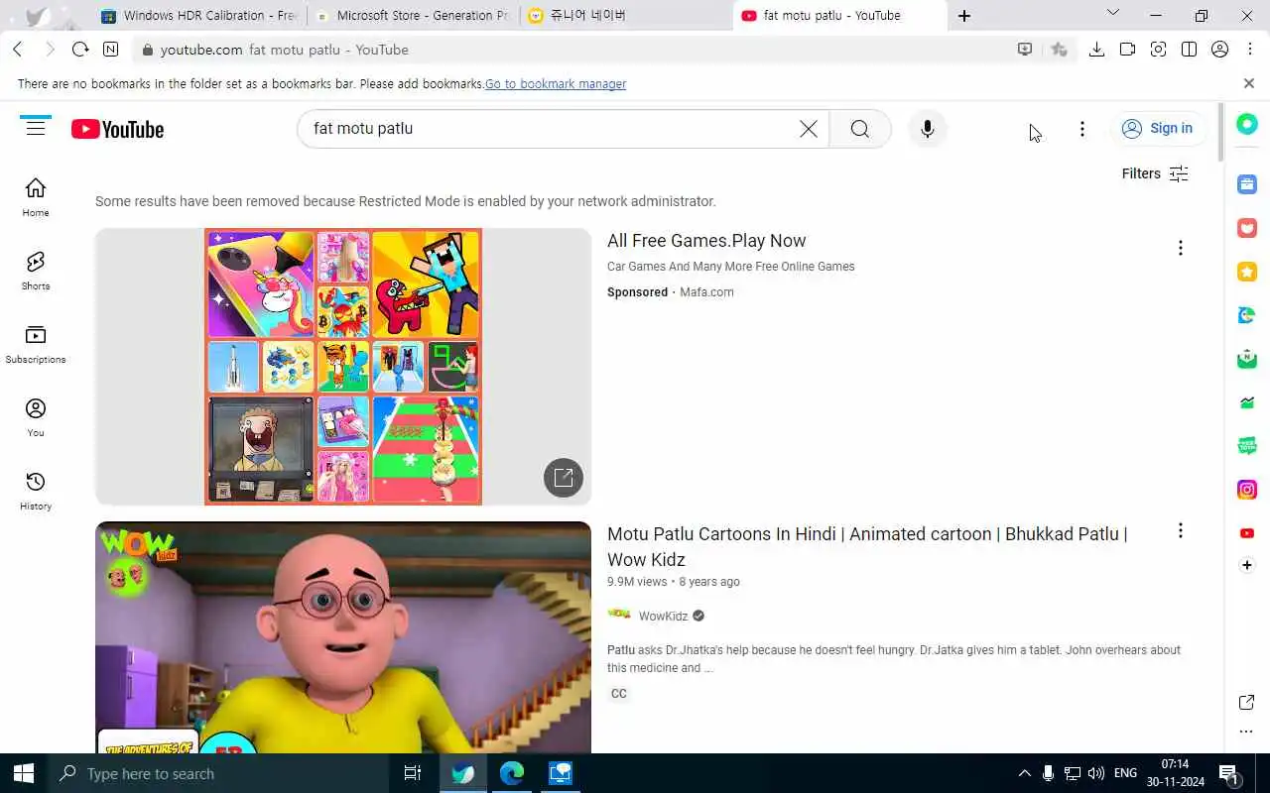Open Task View on the taskbar
1270x793 pixels.
coord(413,773)
